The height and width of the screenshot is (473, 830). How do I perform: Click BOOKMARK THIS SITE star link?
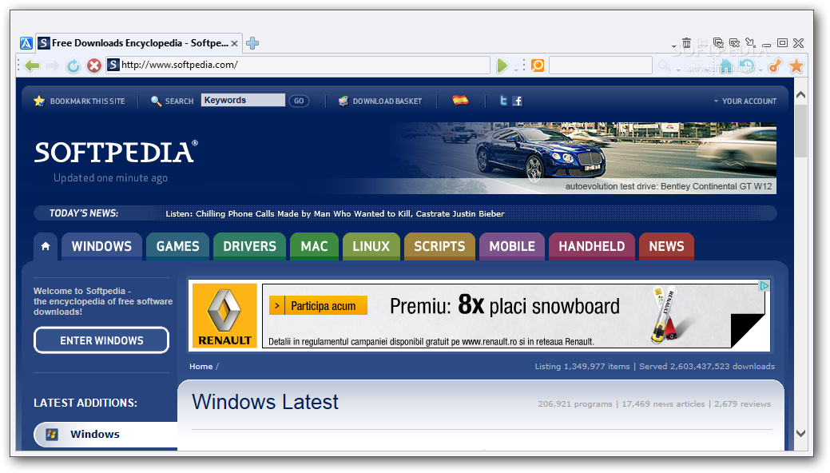coord(79,101)
